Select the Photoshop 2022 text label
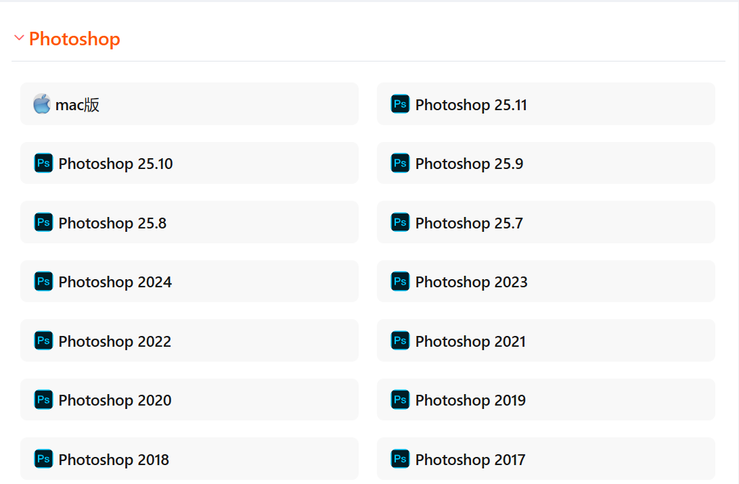Viewport: 739px width, 484px height. click(x=115, y=341)
